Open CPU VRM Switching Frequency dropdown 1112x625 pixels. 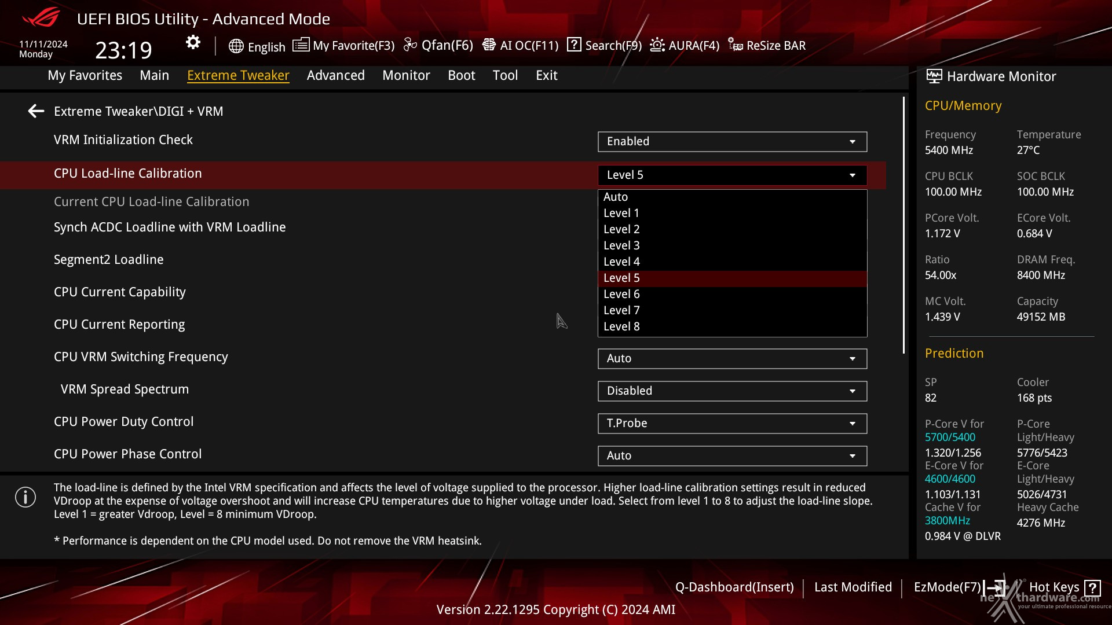coord(732,359)
